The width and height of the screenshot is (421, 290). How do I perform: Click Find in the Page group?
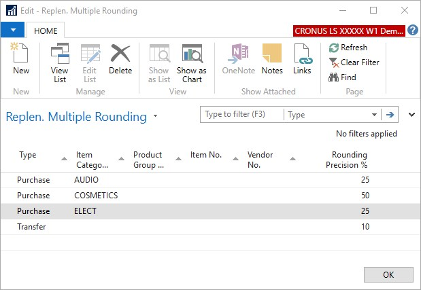342,77
